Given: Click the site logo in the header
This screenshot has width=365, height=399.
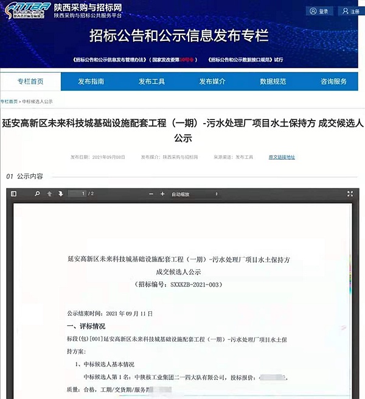Looking at the screenshot, I should tap(26, 11).
